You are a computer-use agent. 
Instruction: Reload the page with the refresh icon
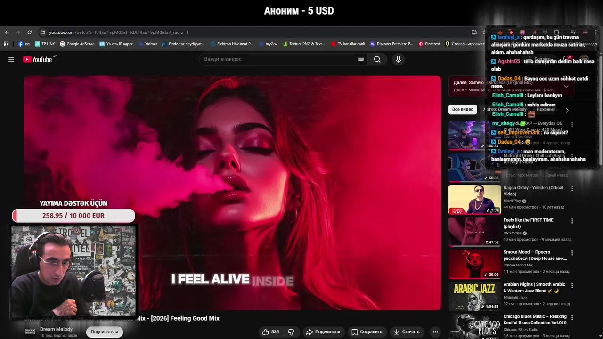tap(29, 32)
